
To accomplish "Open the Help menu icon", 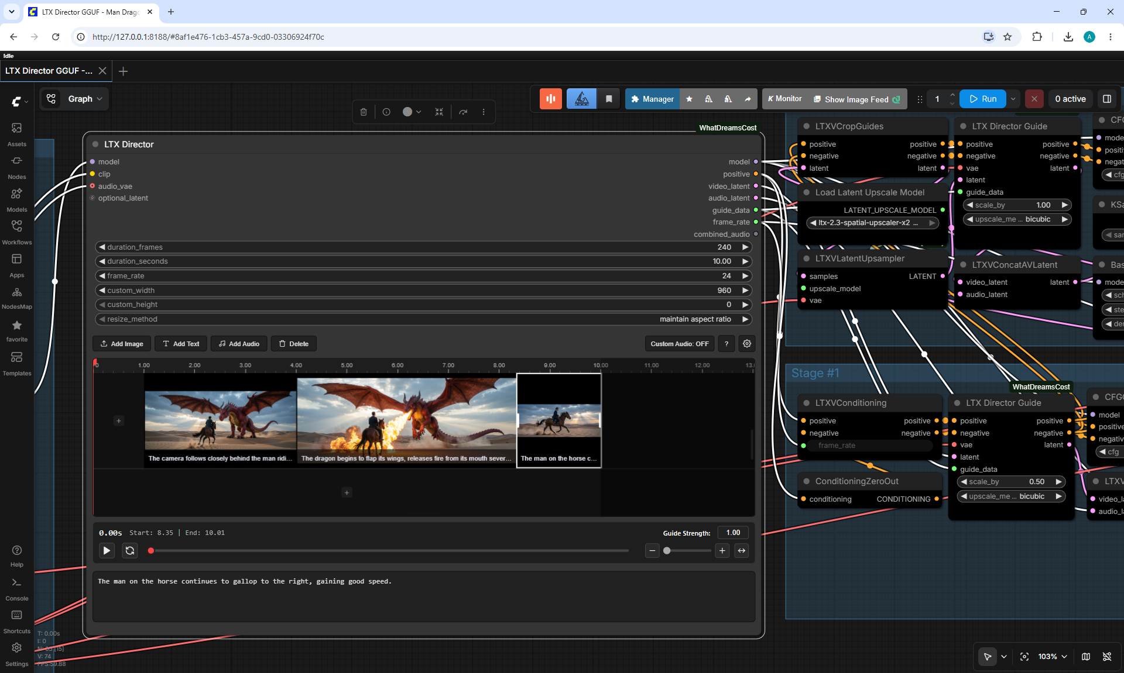I will pyautogui.click(x=16, y=555).
